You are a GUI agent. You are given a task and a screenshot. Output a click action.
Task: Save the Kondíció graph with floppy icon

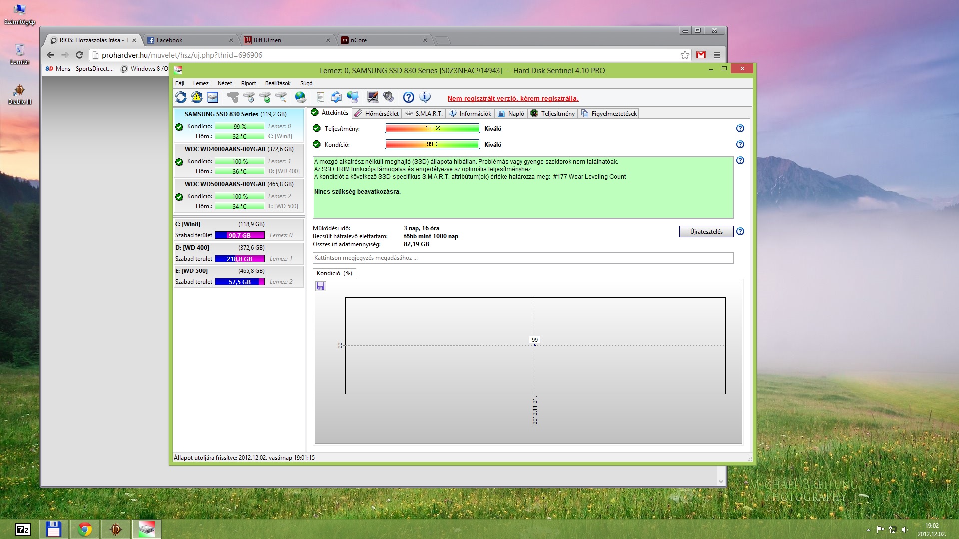(x=321, y=286)
